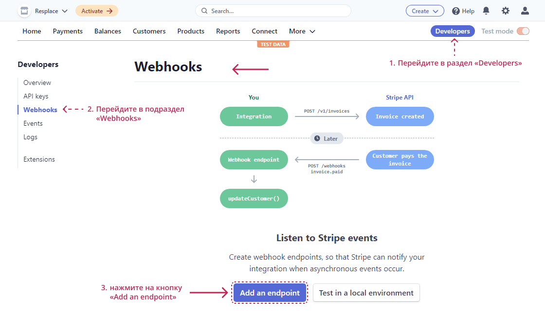545x313 pixels.
Task: Click the Developers pill button
Action: tap(453, 31)
